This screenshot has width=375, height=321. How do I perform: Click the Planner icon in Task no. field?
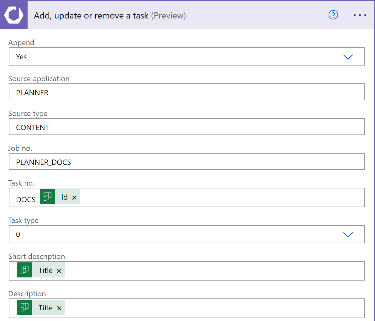coord(48,197)
